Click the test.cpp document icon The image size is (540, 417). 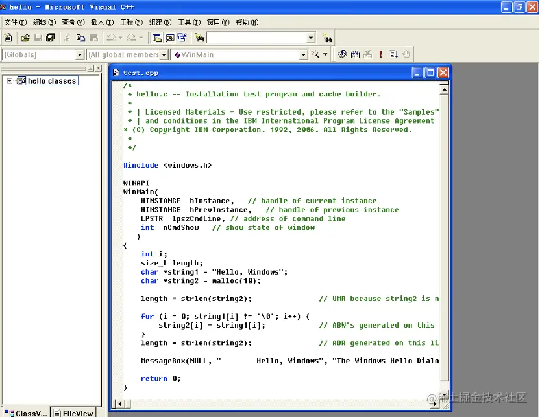[116, 73]
